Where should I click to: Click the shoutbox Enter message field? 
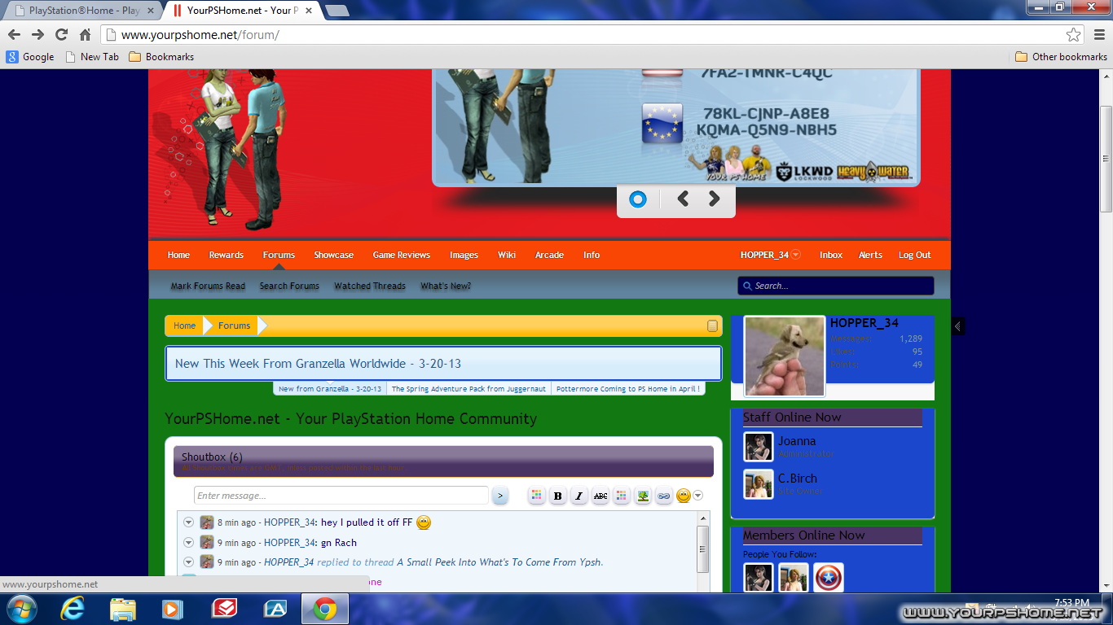tap(341, 496)
